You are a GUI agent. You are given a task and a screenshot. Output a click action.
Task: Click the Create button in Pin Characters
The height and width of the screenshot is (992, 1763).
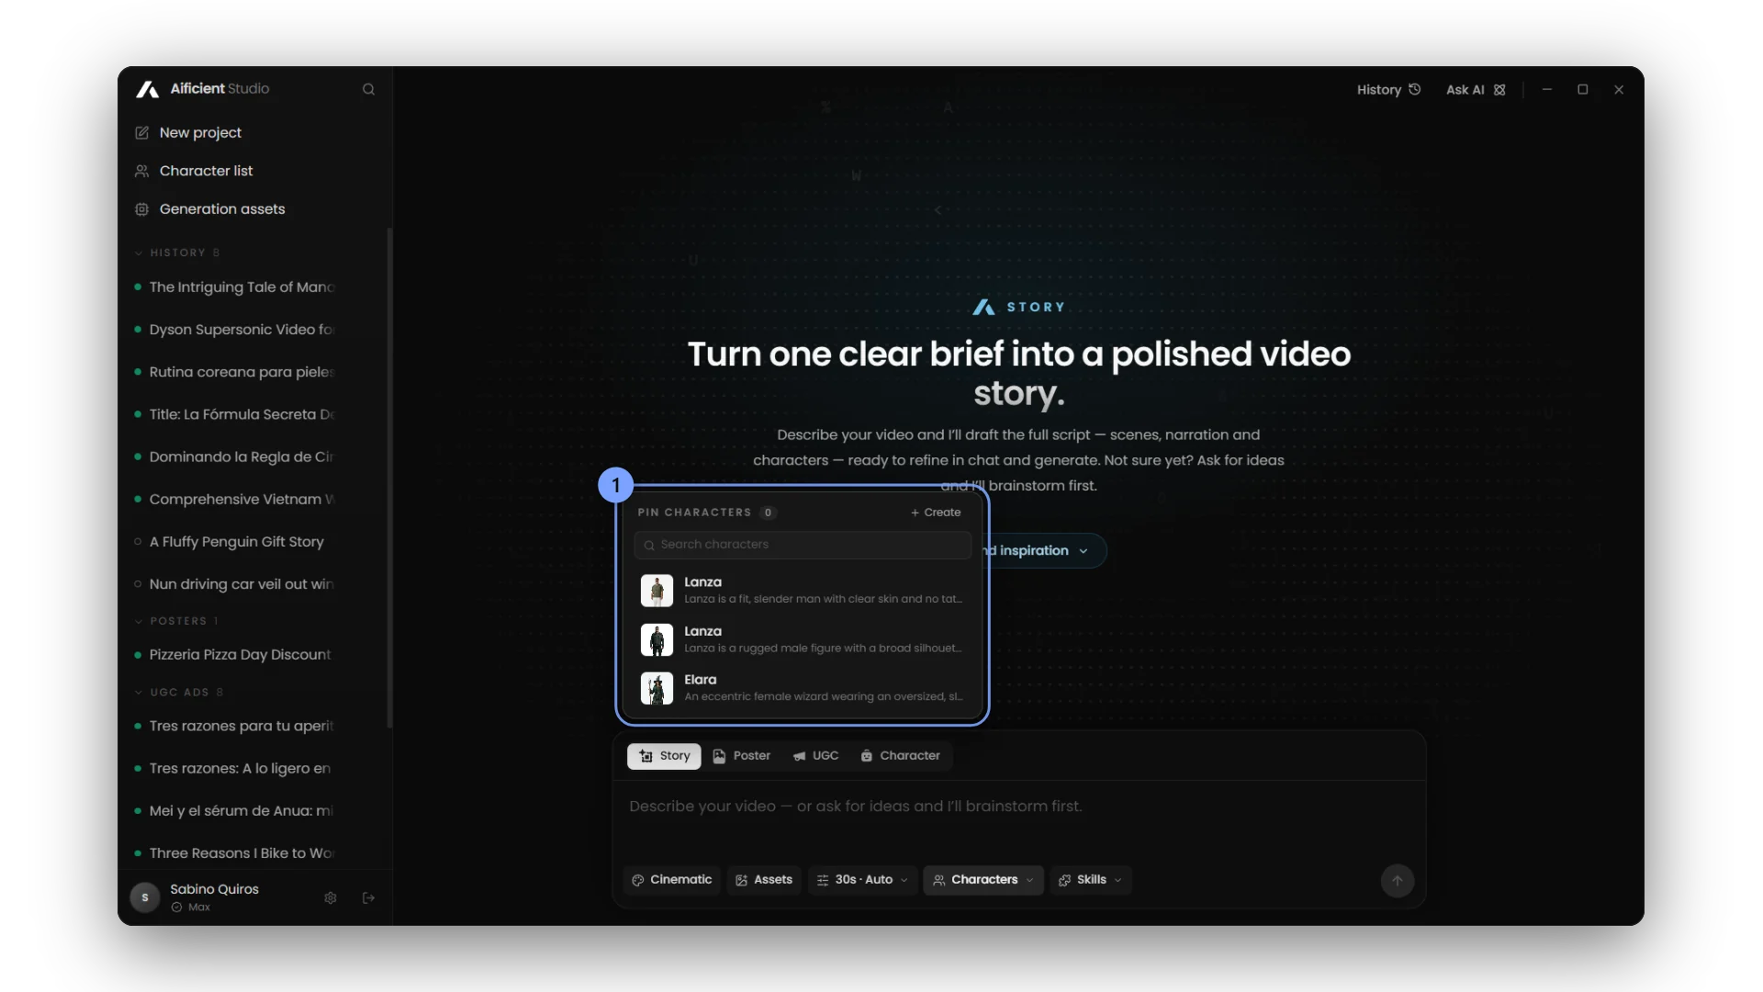936,513
